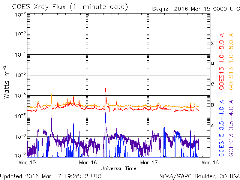This screenshot has width=240, height=180.
Task: Click the NOAA/SWPC Boulder, CO USA credit
Action: 199,176
